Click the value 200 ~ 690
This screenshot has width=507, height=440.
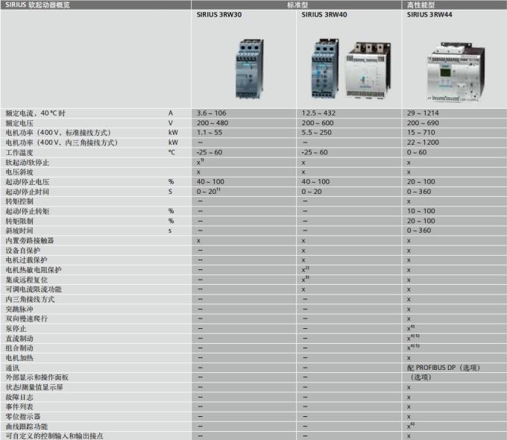coord(423,123)
